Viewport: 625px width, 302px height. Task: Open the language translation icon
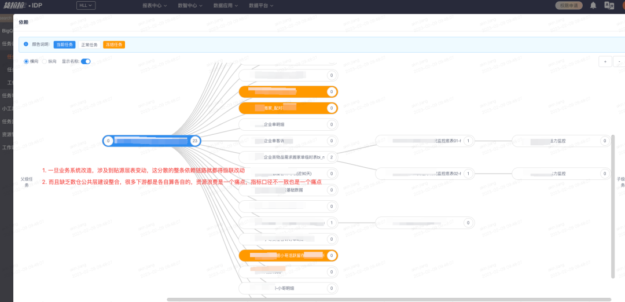(x=609, y=5)
